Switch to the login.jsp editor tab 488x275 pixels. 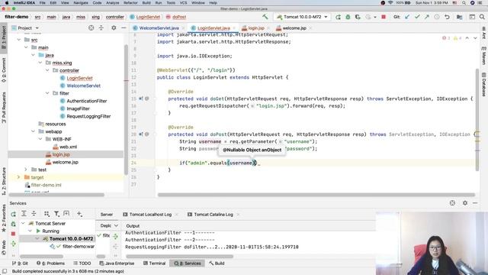(x=256, y=28)
